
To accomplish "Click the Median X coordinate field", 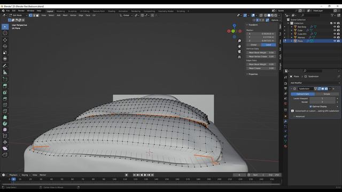I will point(261,34).
